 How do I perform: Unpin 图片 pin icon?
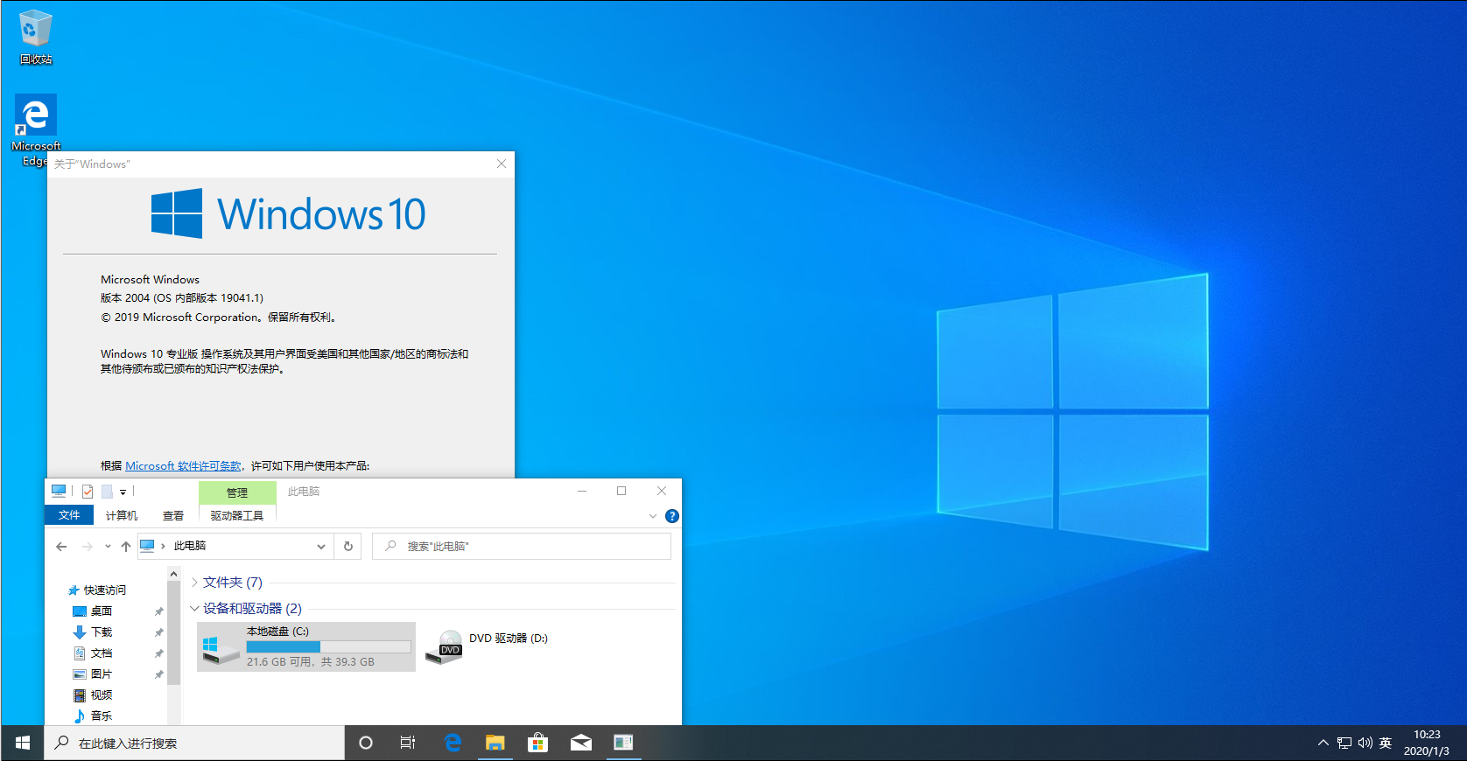point(158,674)
